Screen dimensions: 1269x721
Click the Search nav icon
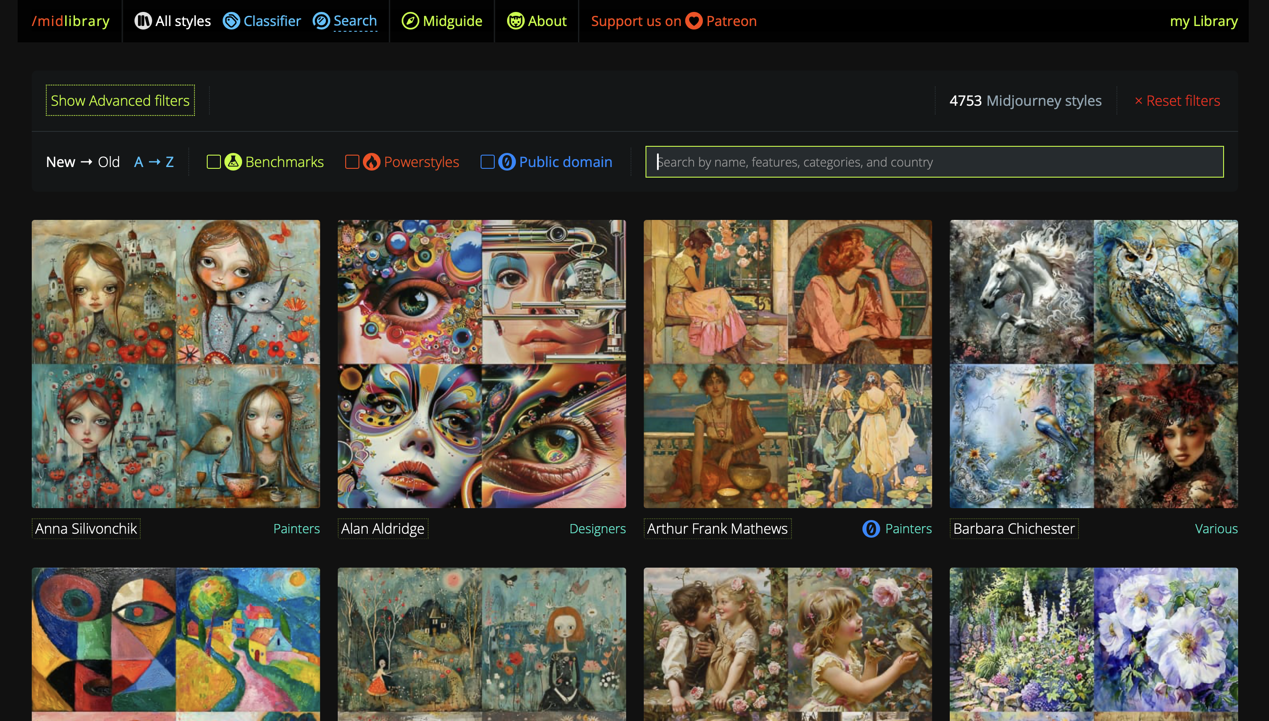[321, 21]
